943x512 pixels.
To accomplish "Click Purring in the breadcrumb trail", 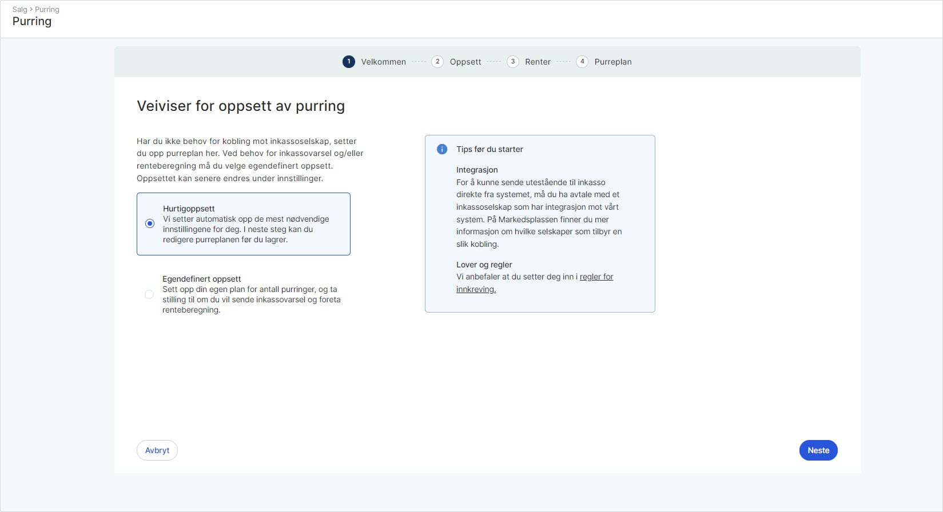I will [47, 9].
